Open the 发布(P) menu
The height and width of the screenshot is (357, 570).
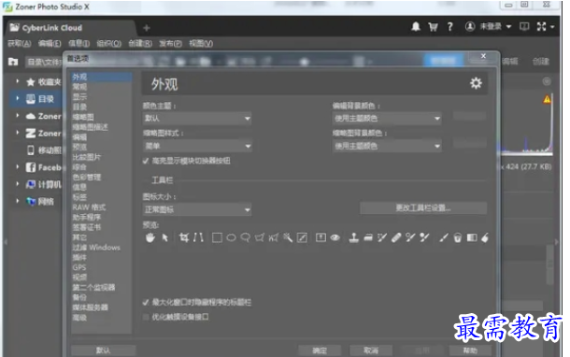170,44
